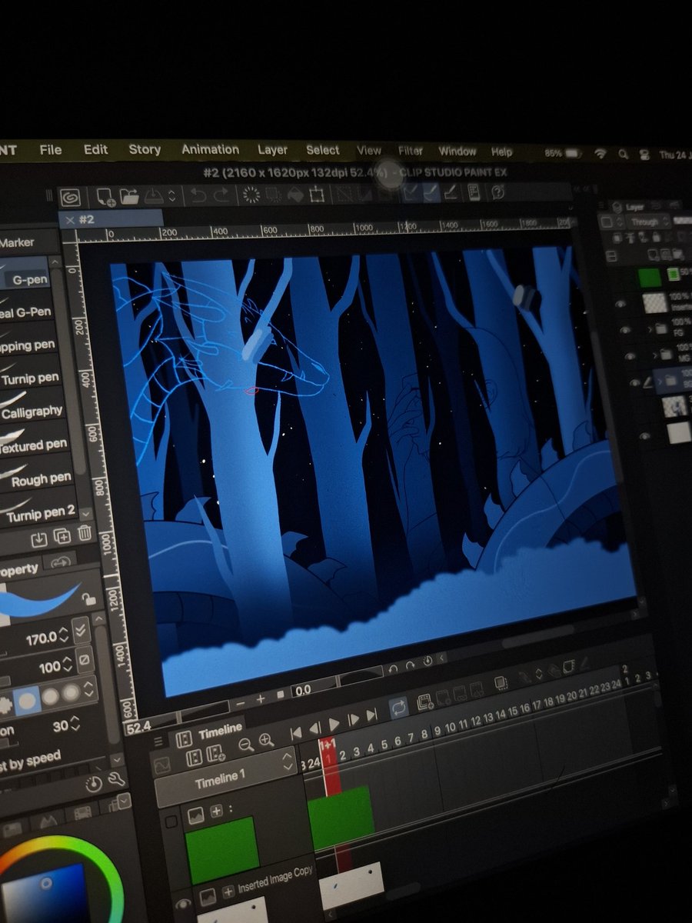
Task: Click the Open file folder icon
Action: pyautogui.click(x=129, y=197)
